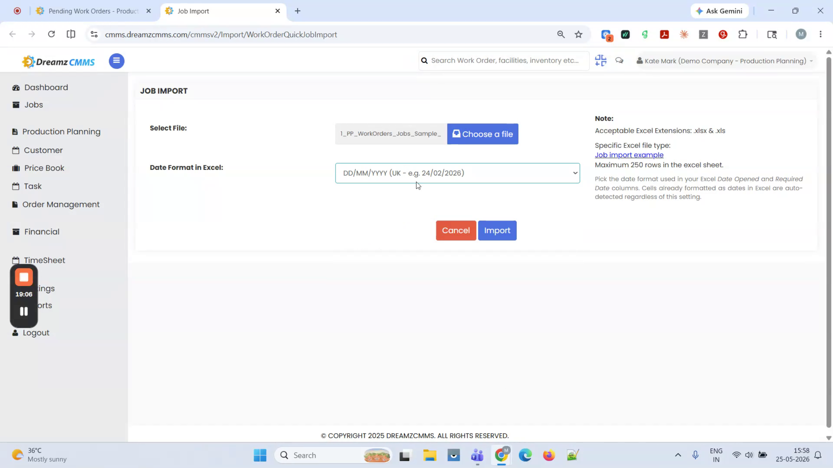Open Jobs in the sidebar
This screenshot has height=468, width=833.
pyautogui.click(x=28, y=105)
